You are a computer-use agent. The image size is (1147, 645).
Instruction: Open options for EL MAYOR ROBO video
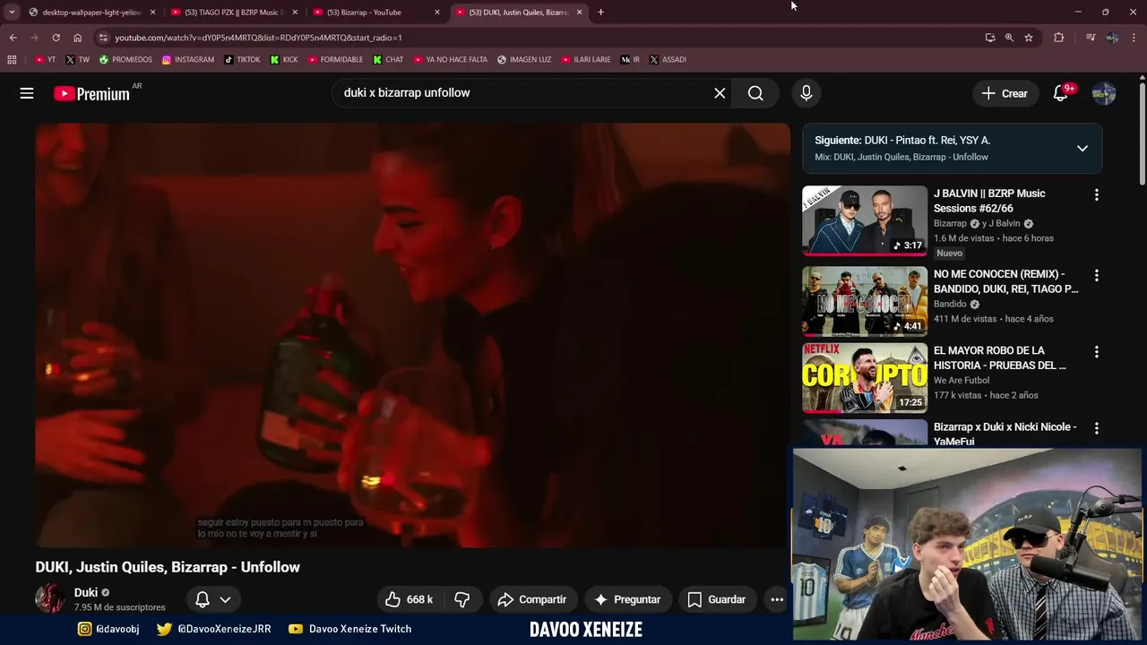pyautogui.click(x=1096, y=352)
